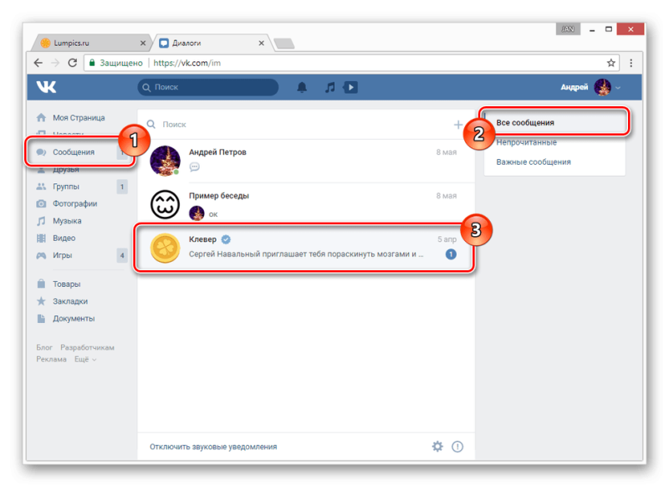Open the Chrome three-dot menu
The width and height of the screenshot is (669, 487).
coord(631,63)
